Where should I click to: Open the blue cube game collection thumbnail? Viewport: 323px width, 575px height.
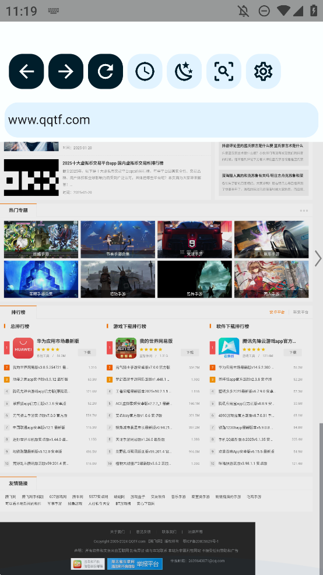click(41, 279)
